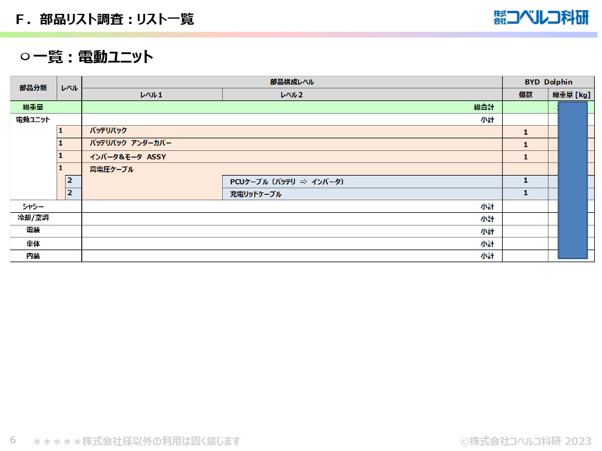Click the 個数 column header
Screen dimensions: 602x451
tap(525, 95)
